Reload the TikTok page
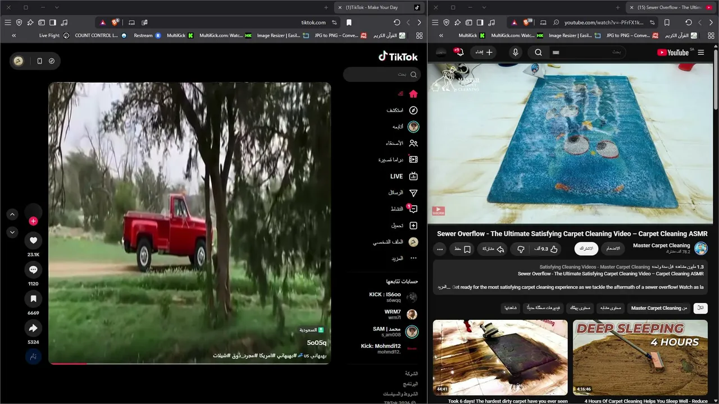Image resolution: width=719 pixels, height=404 pixels. (397, 22)
